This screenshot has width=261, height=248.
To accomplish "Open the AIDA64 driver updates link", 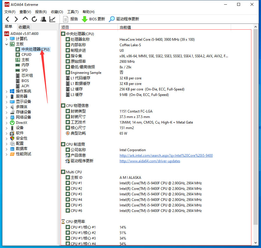I will [x=150, y=161].
